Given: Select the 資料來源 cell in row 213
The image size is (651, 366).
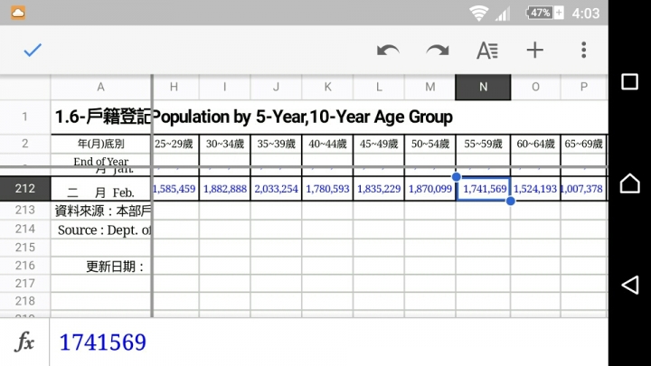Looking at the screenshot, I should [101, 211].
